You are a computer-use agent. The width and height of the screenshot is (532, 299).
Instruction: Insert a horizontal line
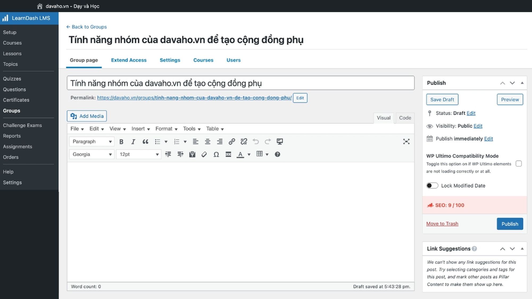click(228, 154)
